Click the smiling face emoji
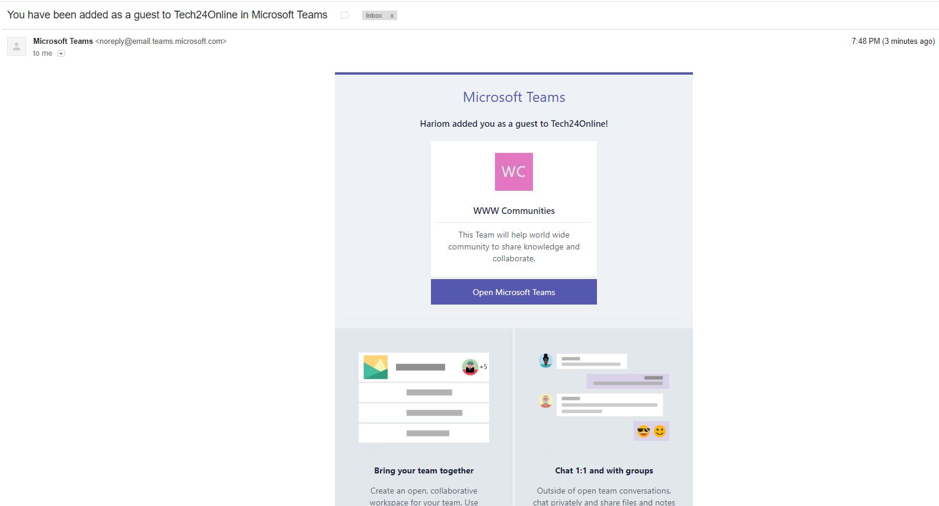939x506 pixels. 659,431
